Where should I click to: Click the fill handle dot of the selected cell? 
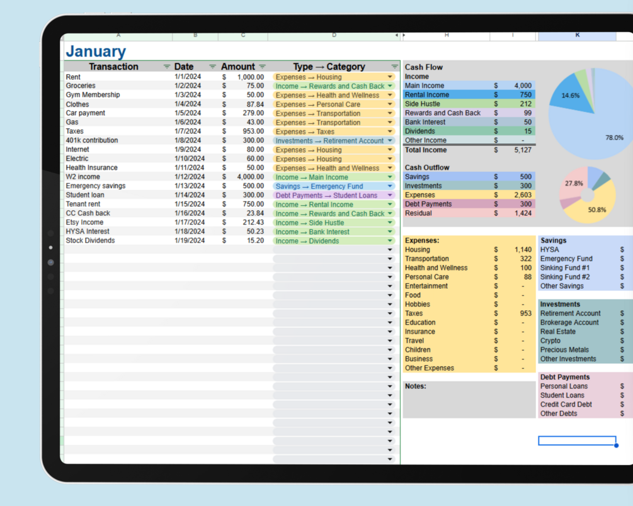pos(616,446)
